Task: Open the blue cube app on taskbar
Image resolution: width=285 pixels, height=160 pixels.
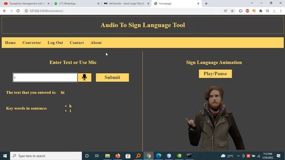Action: pos(169,156)
